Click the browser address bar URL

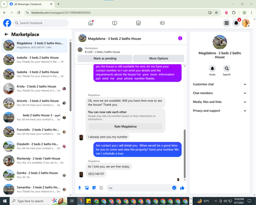coord(61,13)
